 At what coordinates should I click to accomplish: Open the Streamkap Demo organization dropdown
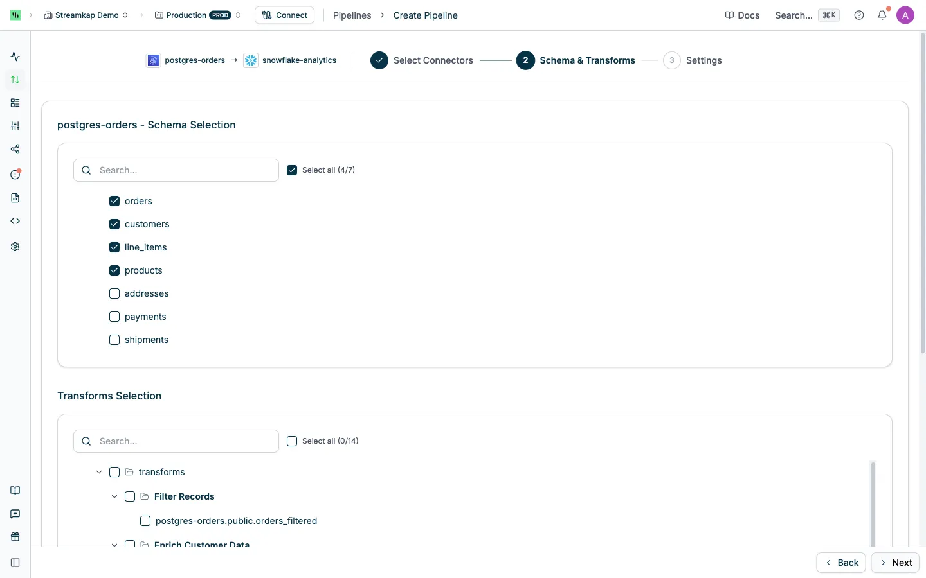tap(86, 15)
